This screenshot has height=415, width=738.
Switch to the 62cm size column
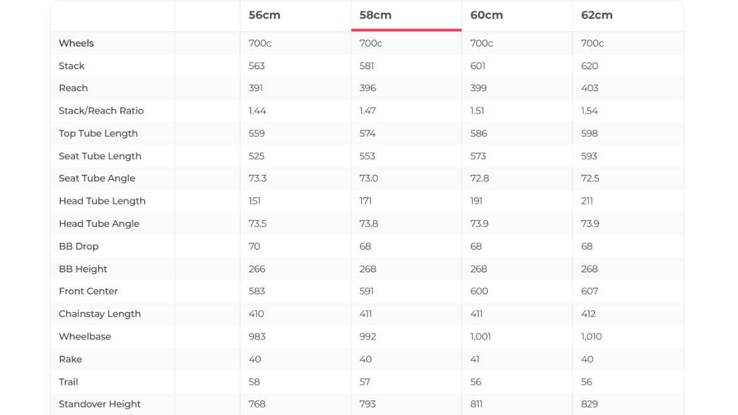click(597, 15)
